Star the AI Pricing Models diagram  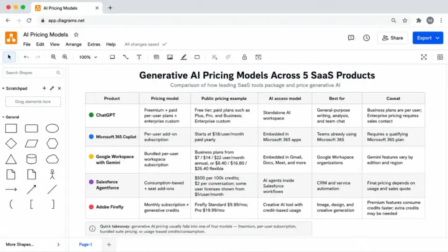(x=76, y=35)
